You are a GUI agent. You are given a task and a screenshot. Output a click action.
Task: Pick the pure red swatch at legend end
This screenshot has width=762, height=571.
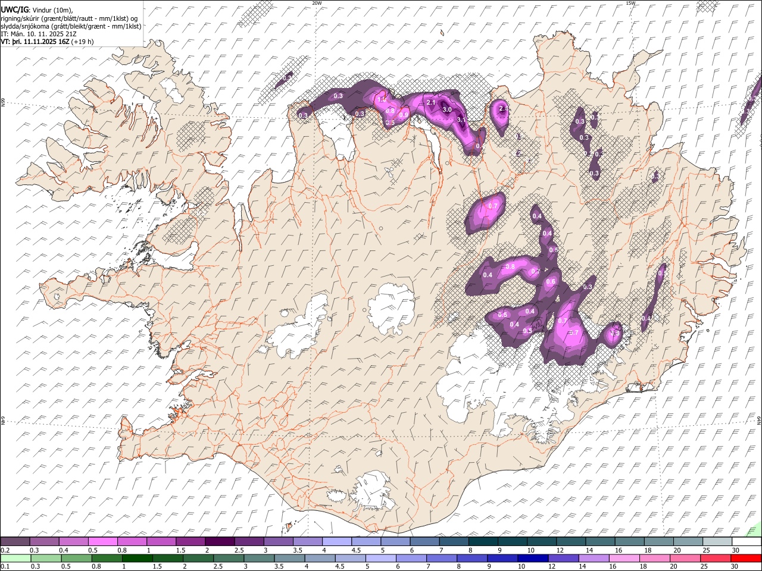point(747,558)
